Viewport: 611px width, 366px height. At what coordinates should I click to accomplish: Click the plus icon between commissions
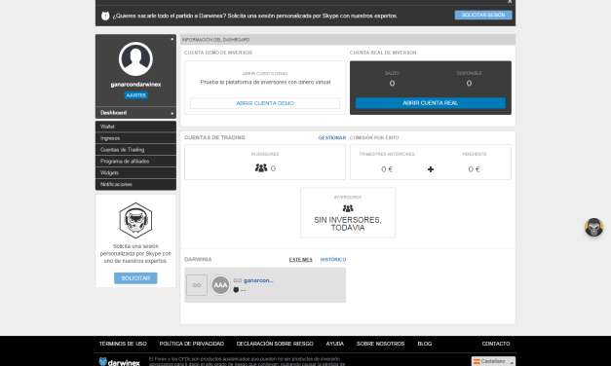[x=431, y=169]
